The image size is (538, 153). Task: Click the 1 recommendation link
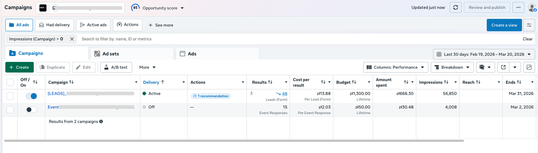[x=211, y=96]
